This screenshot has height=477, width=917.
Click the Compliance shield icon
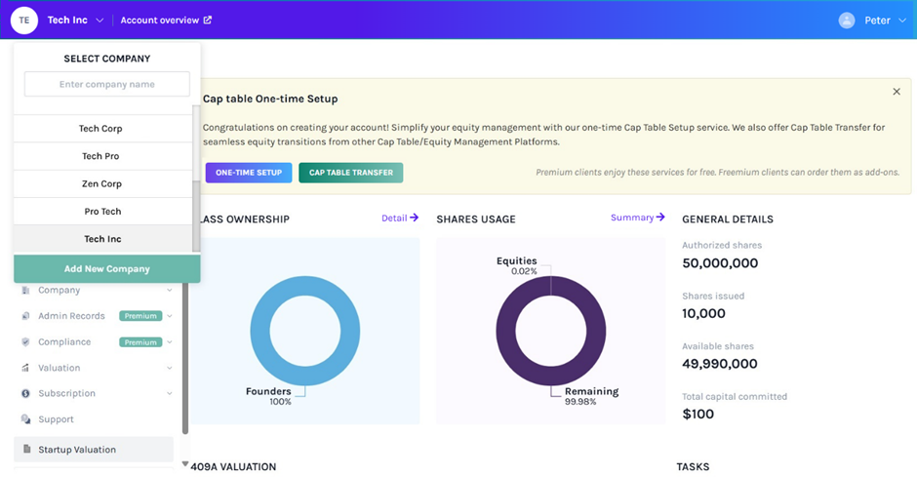tap(25, 342)
